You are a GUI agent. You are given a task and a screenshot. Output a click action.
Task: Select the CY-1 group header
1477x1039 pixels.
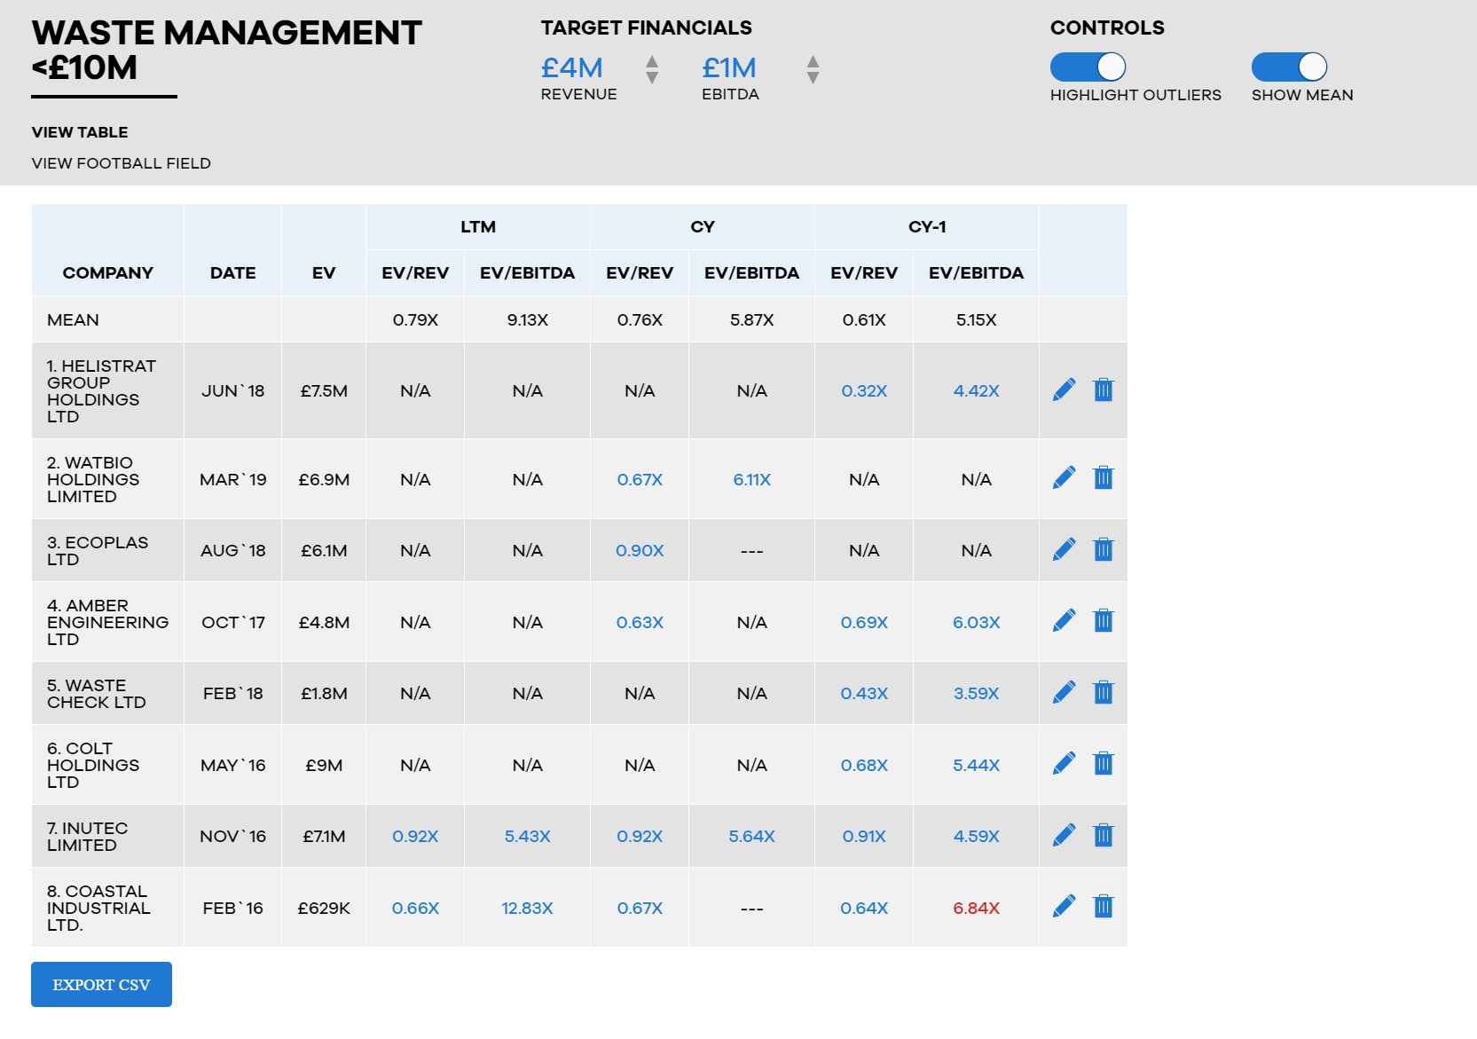tap(927, 226)
